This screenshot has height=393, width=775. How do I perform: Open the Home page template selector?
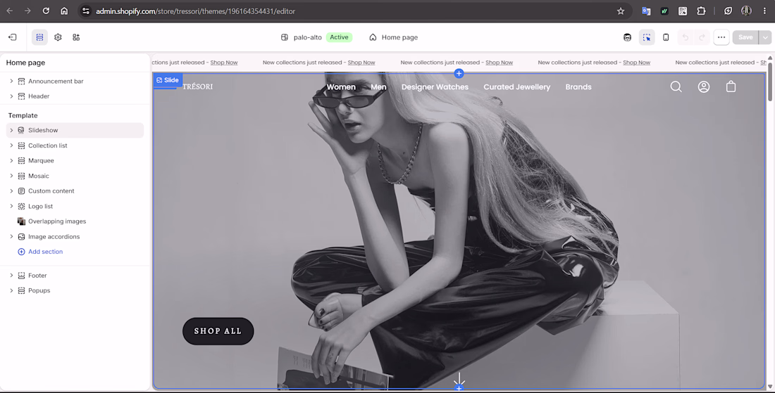point(393,37)
